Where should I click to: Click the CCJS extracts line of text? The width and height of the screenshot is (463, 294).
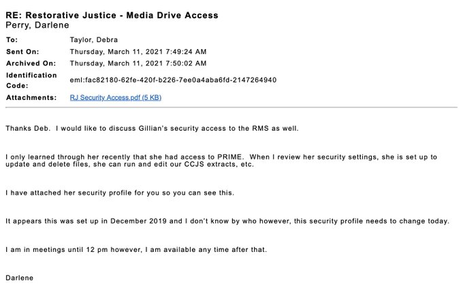[129, 165]
